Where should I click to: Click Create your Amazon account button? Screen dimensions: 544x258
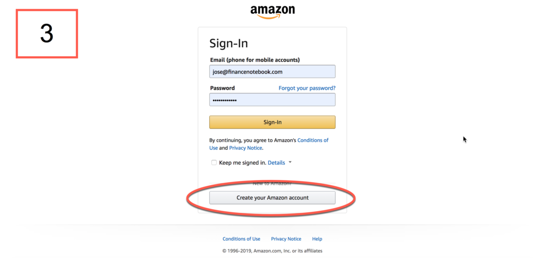pos(273,197)
